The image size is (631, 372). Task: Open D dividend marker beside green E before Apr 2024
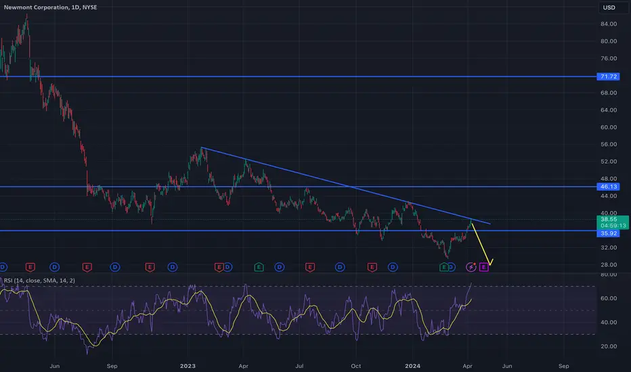point(452,267)
